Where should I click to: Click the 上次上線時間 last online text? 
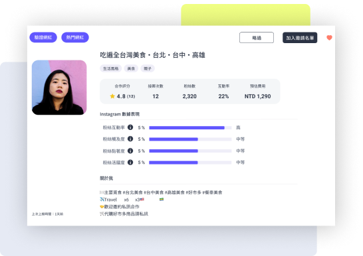click(47, 214)
